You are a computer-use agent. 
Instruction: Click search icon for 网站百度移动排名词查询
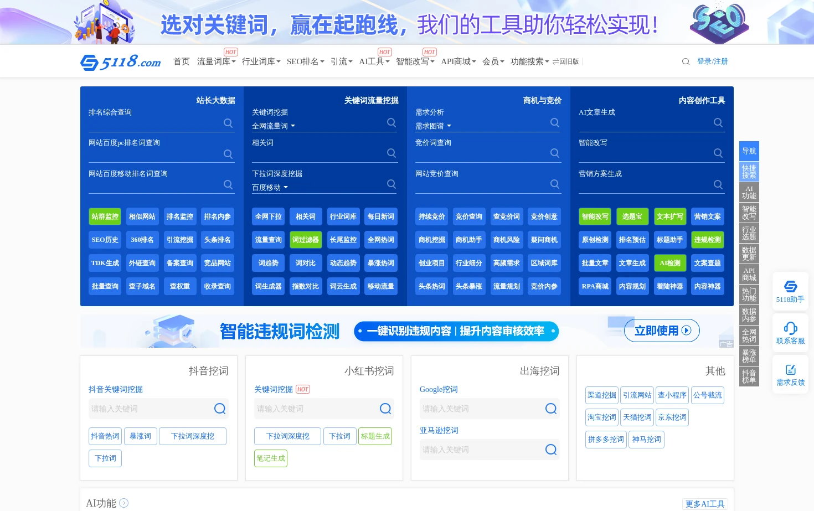pyautogui.click(x=228, y=184)
